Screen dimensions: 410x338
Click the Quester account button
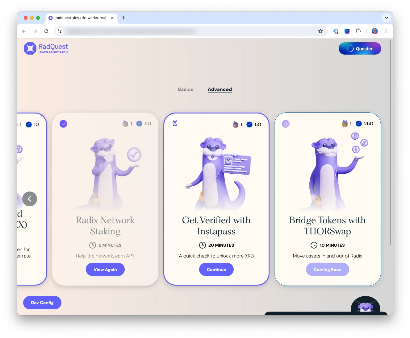click(x=360, y=49)
